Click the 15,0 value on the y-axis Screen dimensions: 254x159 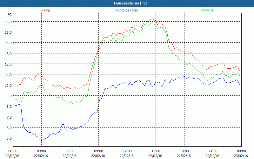[x=8, y=32]
